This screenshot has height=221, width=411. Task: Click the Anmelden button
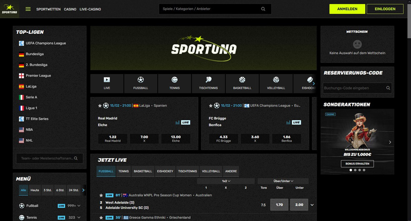[347, 9]
